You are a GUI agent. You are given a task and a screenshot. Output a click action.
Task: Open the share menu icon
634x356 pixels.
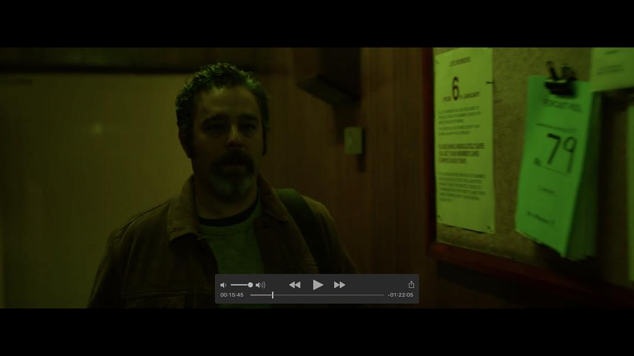[x=411, y=284]
